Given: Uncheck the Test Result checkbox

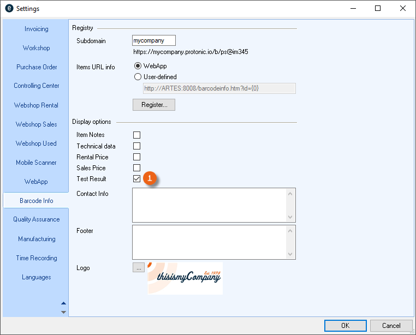Looking at the screenshot, I should [x=136, y=179].
